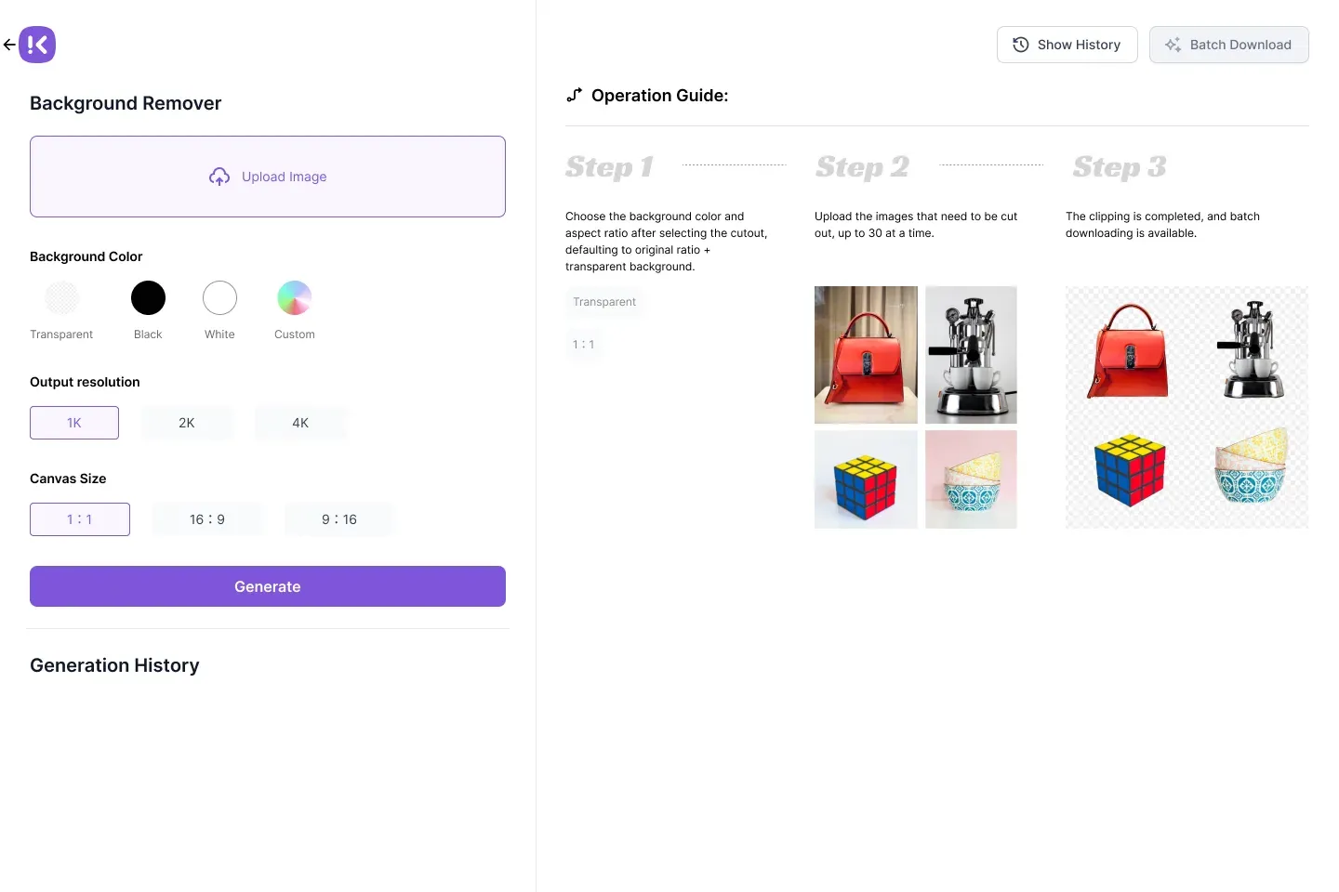
Task: Switch output resolution to 2K
Action: tap(187, 423)
